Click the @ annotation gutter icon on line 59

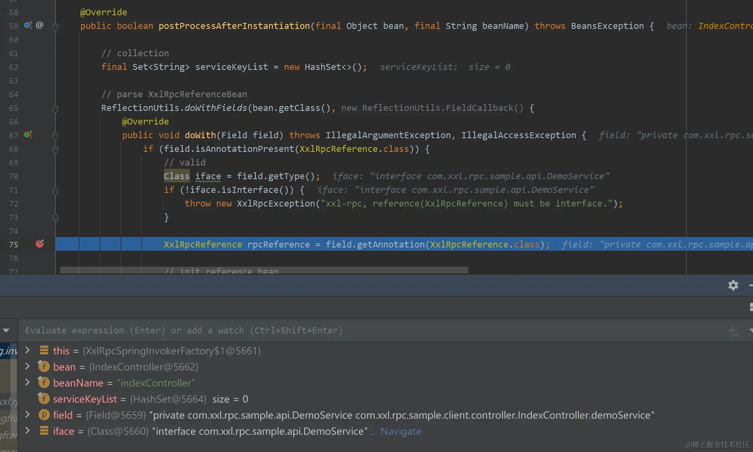39,25
